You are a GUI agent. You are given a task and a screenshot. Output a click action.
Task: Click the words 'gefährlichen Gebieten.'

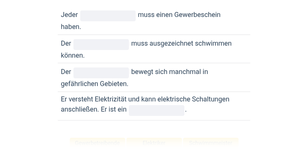tap(94, 84)
